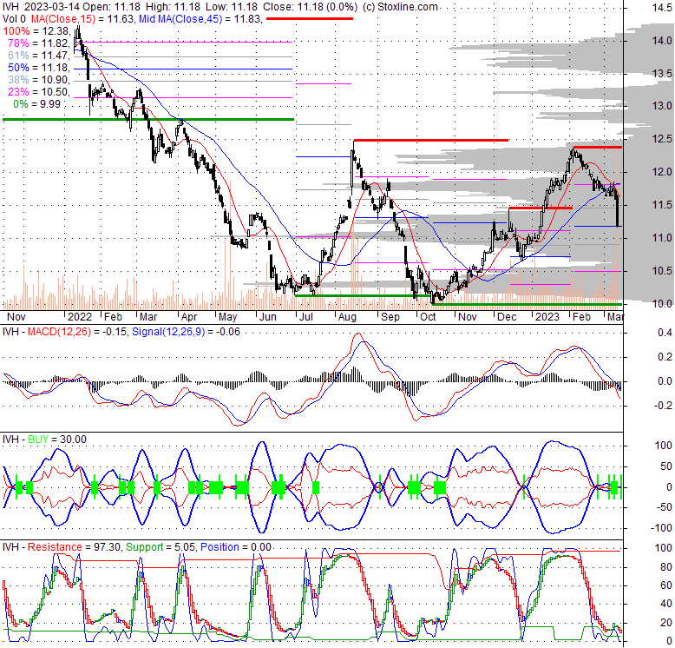Click the 'BUY = 30.00' indicator label
This screenshot has height=648, width=675.
click(x=56, y=440)
